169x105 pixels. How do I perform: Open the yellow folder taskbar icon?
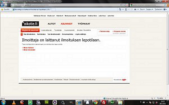(120, 102)
